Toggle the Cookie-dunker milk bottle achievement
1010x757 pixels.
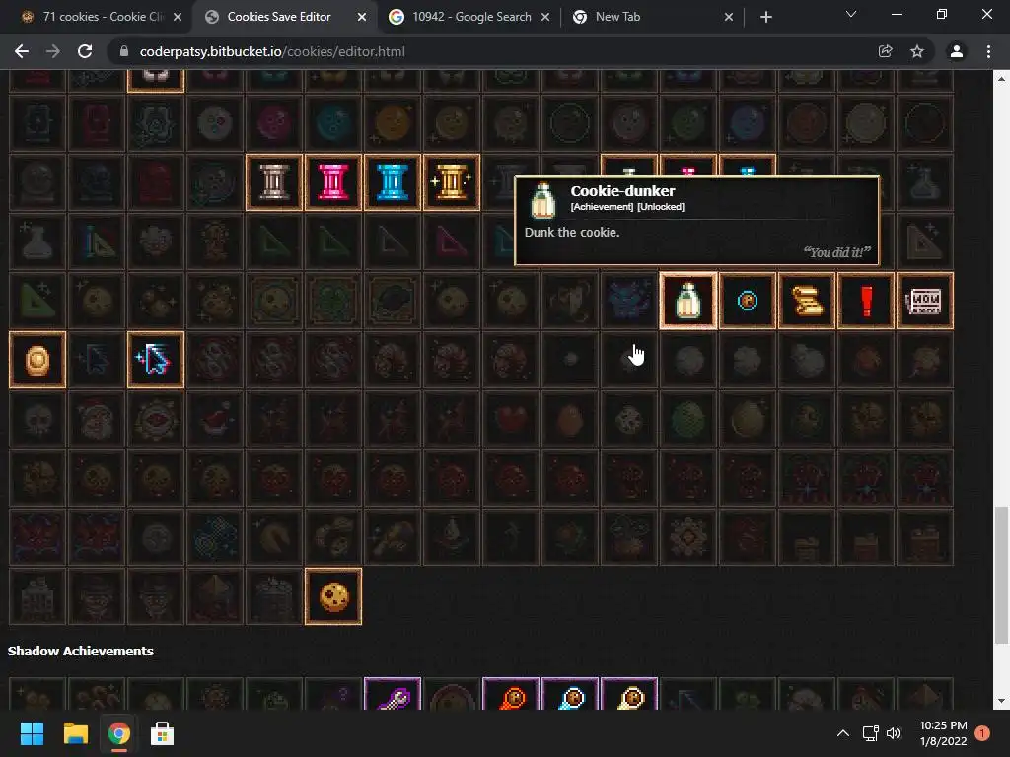(x=687, y=301)
